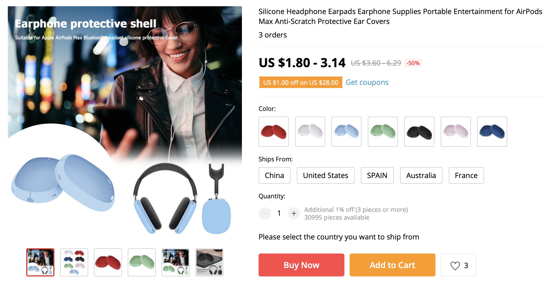Choose France as ship-from country
The image size is (552, 291).
(466, 175)
